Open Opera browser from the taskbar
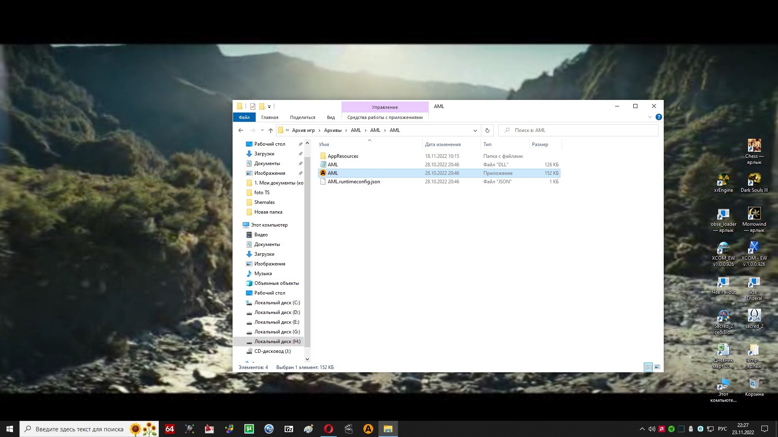 tap(329, 429)
